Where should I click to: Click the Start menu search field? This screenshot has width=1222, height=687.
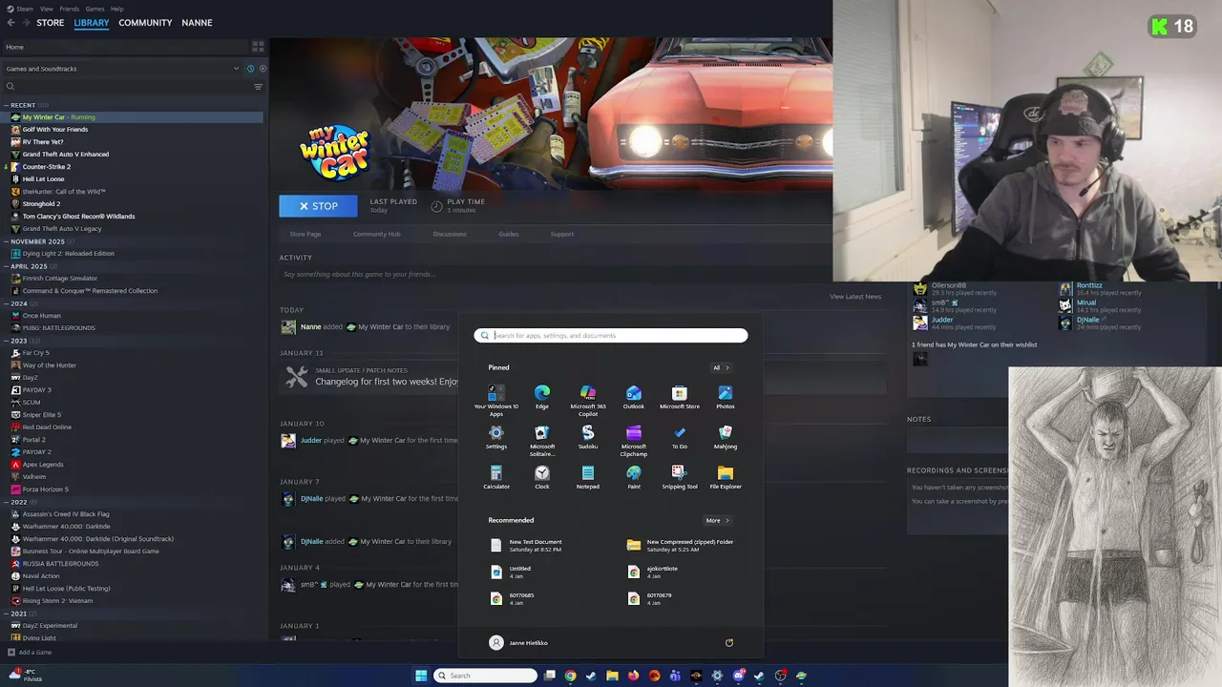point(611,335)
